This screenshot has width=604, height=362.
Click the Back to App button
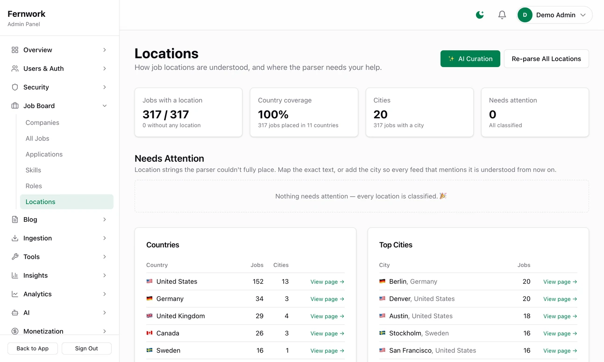(x=33, y=348)
